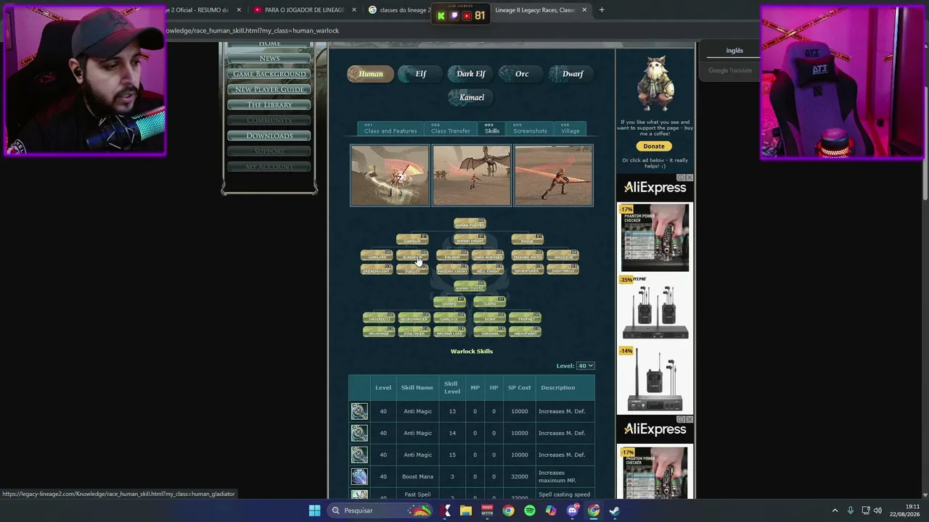Open the Hawkeye class node
The width and height of the screenshot is (929, 522).
[563, 255]
